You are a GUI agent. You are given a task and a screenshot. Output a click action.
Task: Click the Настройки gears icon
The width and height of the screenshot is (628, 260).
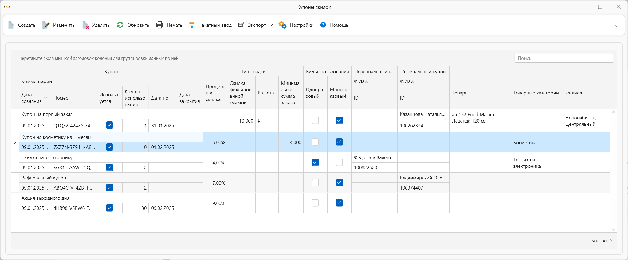pos(282,25)
